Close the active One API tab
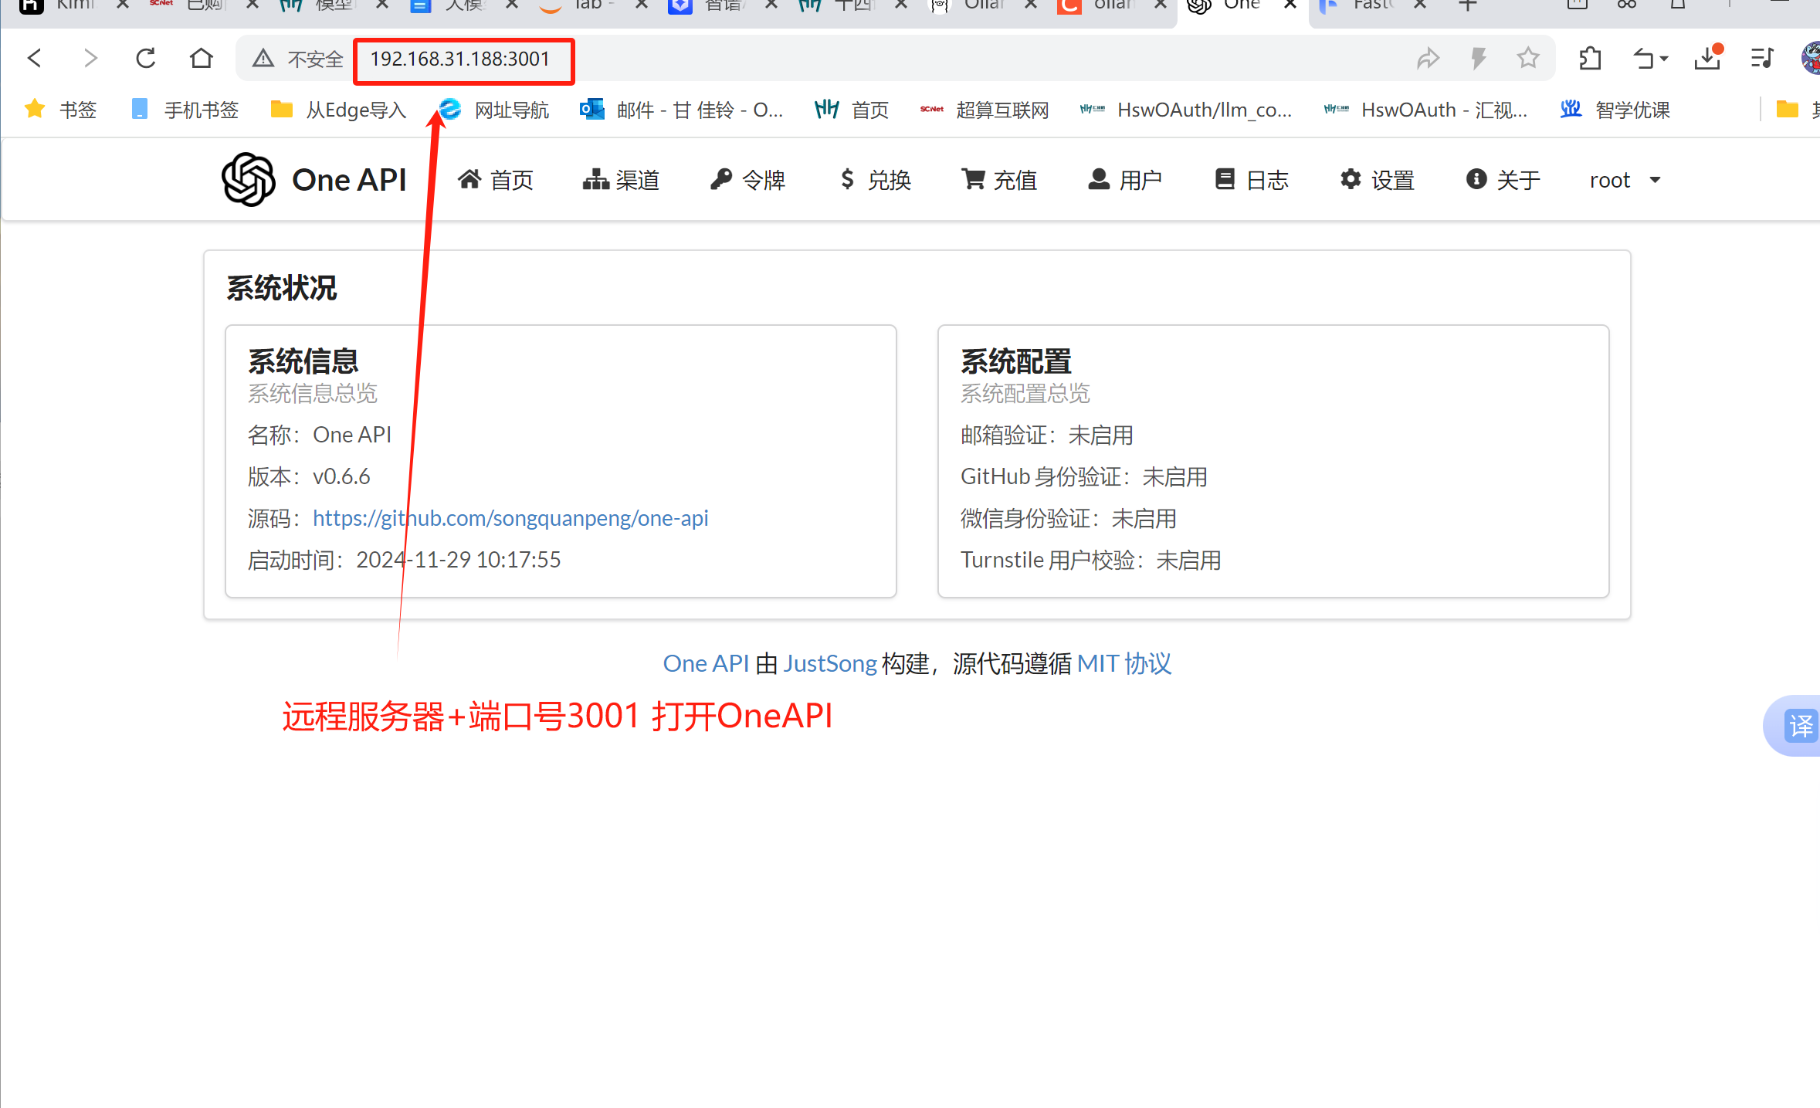 [1290, 5]
